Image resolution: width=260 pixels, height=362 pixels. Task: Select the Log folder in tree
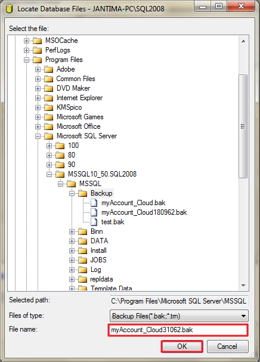(95, 270)
